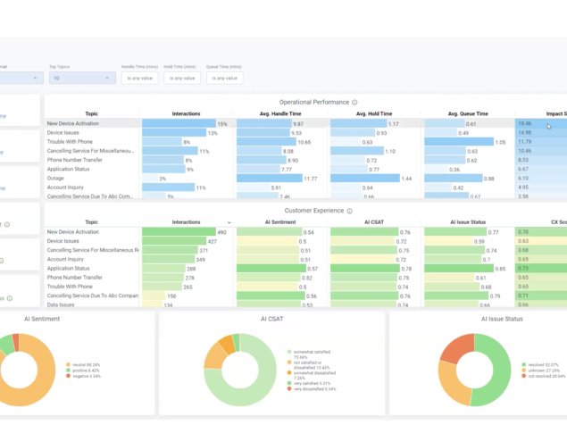Open the Queue Time filter
The image size is (567, 433).
224,78
